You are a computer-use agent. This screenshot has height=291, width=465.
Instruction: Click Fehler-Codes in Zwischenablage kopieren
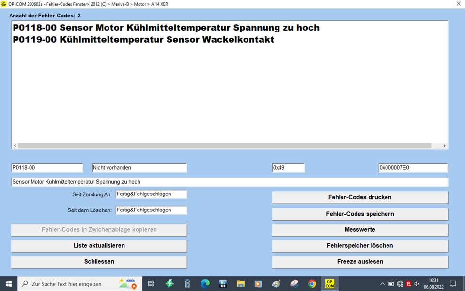99,230
